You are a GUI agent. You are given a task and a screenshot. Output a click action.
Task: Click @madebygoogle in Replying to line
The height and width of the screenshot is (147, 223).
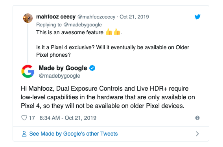(83, 25)
